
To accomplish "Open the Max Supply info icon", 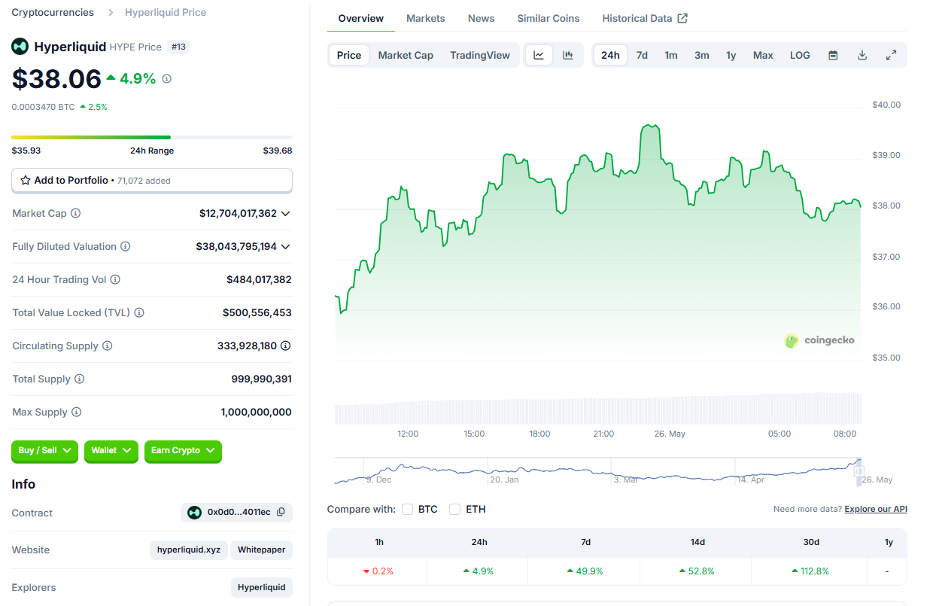I will point(76,413).
